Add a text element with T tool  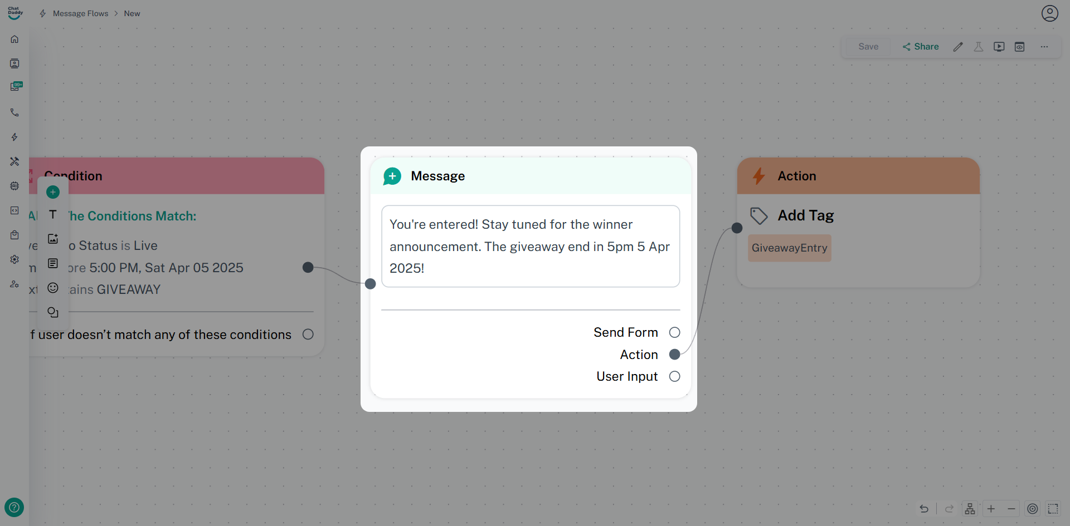click(x=53, y=214)
